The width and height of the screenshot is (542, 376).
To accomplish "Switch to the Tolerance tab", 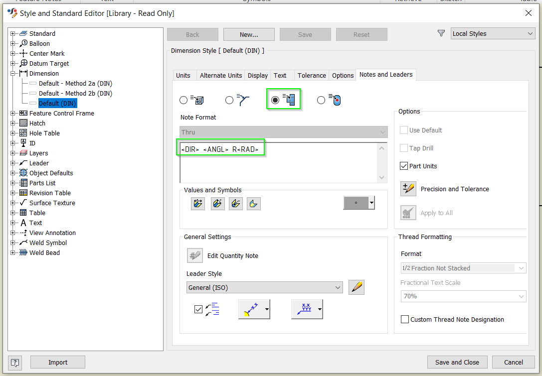I will click(312, 75).
